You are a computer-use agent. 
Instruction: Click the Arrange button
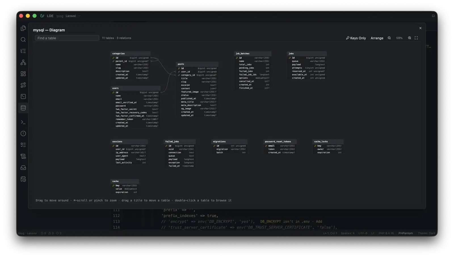[377, 38]
